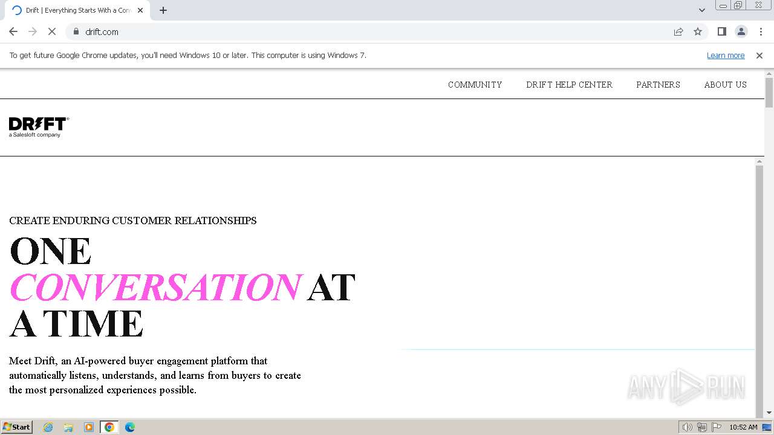Click Show desktop button
This screenshot has width=774, height=435.
[x=767, y=427]
